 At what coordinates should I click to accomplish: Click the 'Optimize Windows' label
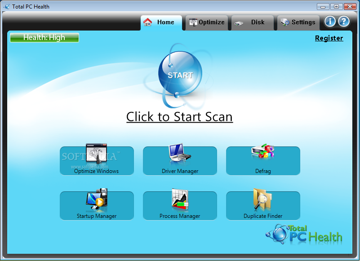coord(97,171)
